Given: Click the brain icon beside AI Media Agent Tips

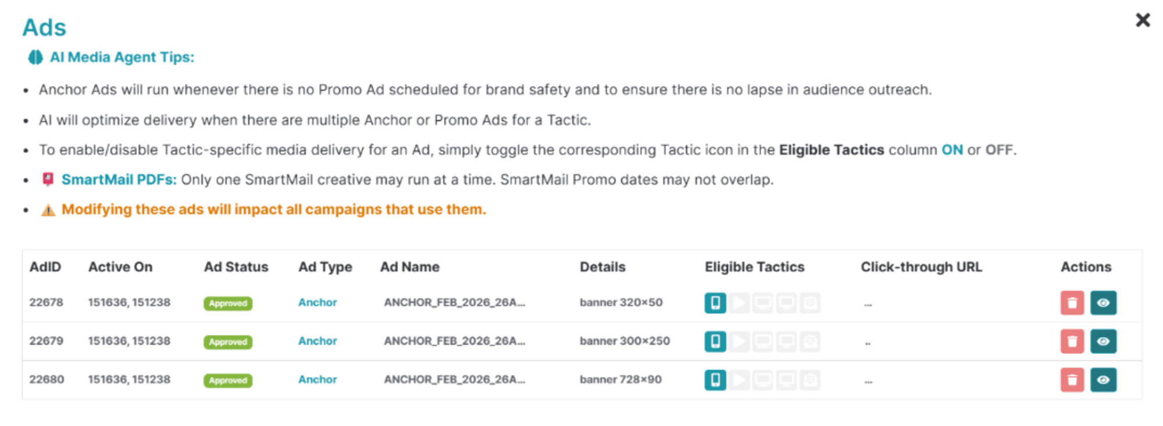Looking at the screenshot, I should 35,57.
